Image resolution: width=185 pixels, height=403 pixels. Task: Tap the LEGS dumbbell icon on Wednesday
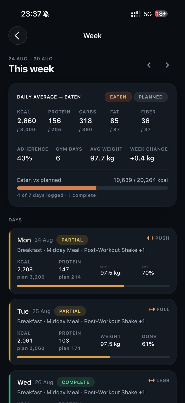click(152, 380)
